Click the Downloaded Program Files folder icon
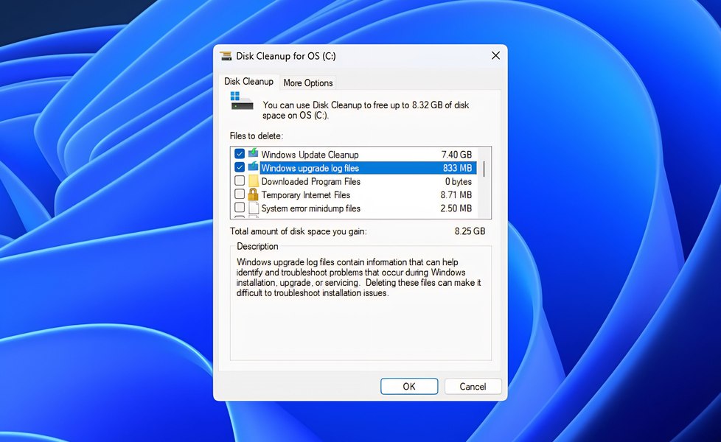This screenshot has height=442, width=721. (x=254, y=180)
